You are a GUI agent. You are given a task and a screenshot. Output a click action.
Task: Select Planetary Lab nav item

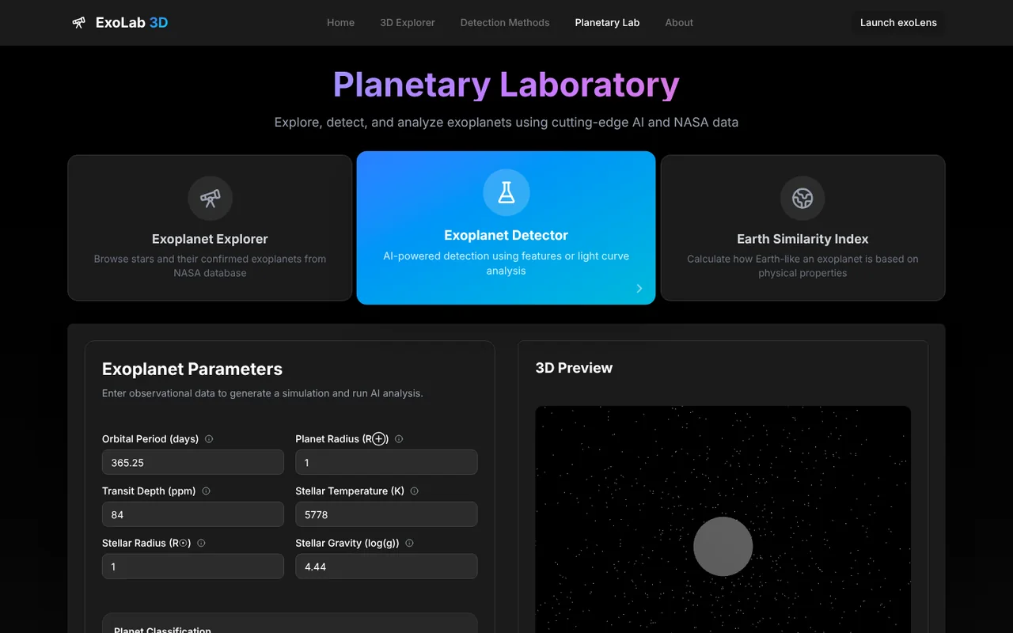coord(607,22)
